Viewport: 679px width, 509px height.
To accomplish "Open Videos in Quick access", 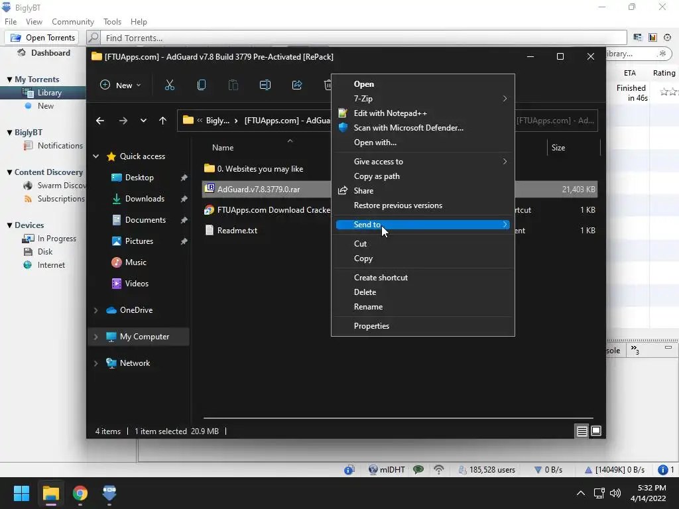I will pos(137,284).
